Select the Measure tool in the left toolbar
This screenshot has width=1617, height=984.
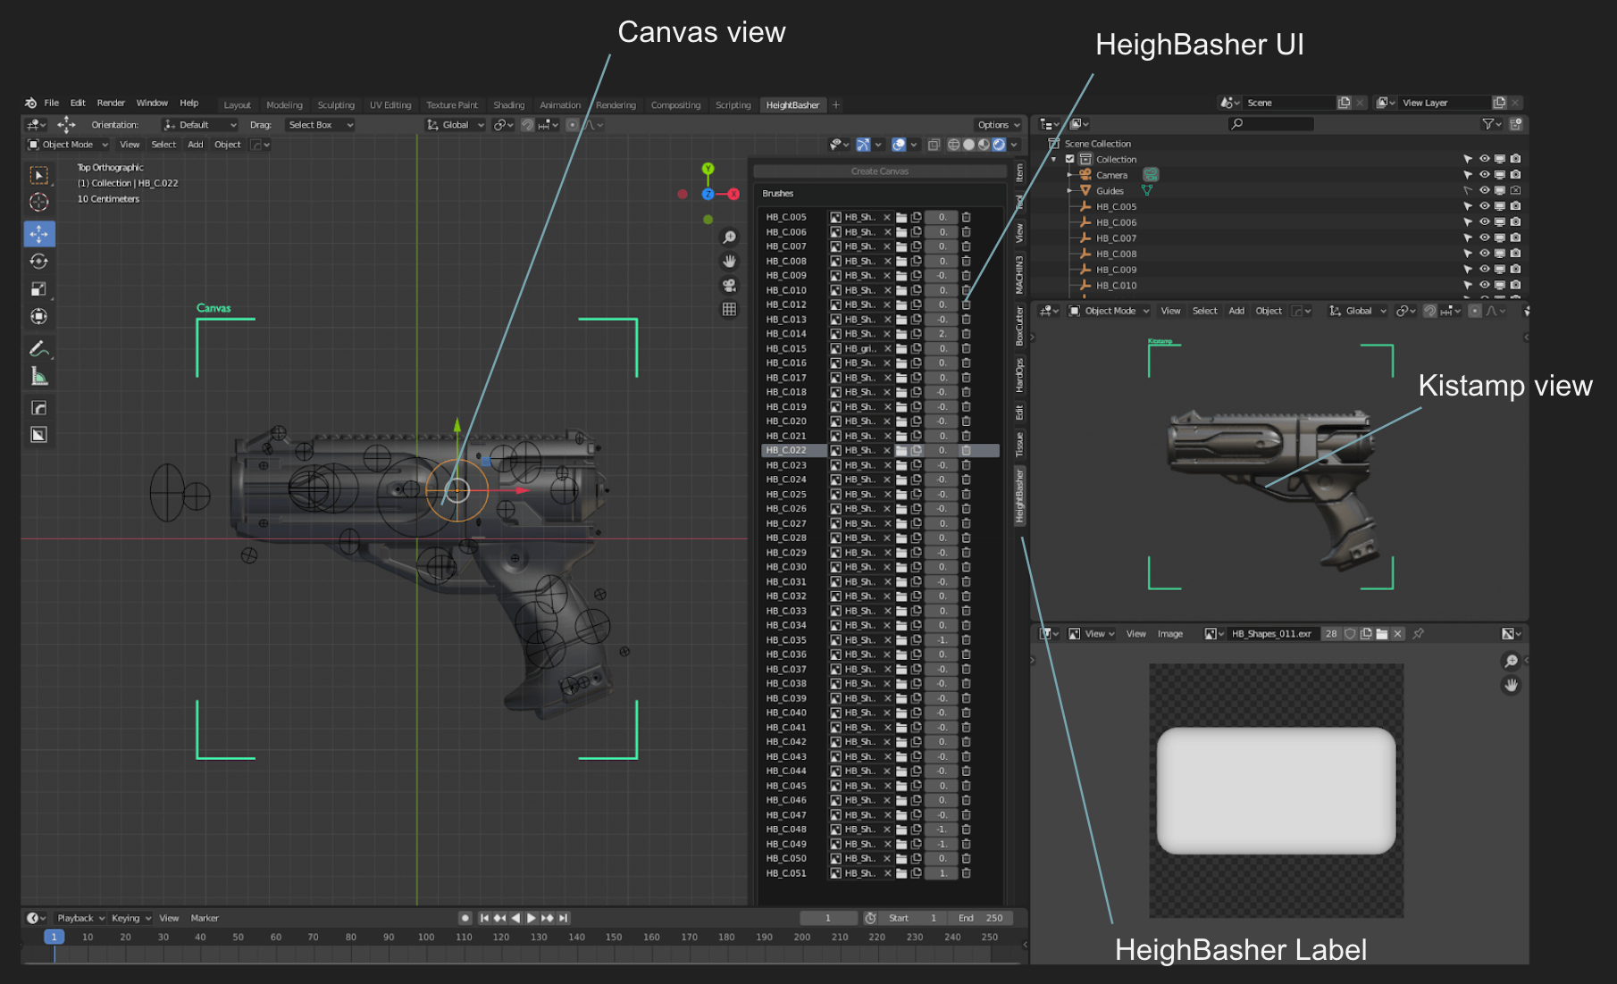38,376
